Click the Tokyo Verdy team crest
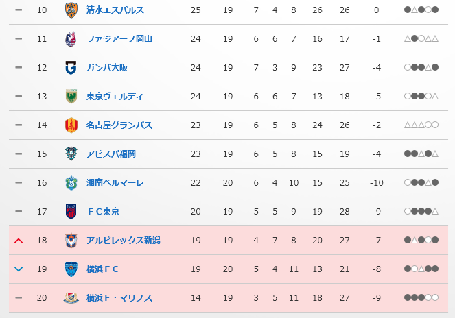 click(x=71, y=97)
